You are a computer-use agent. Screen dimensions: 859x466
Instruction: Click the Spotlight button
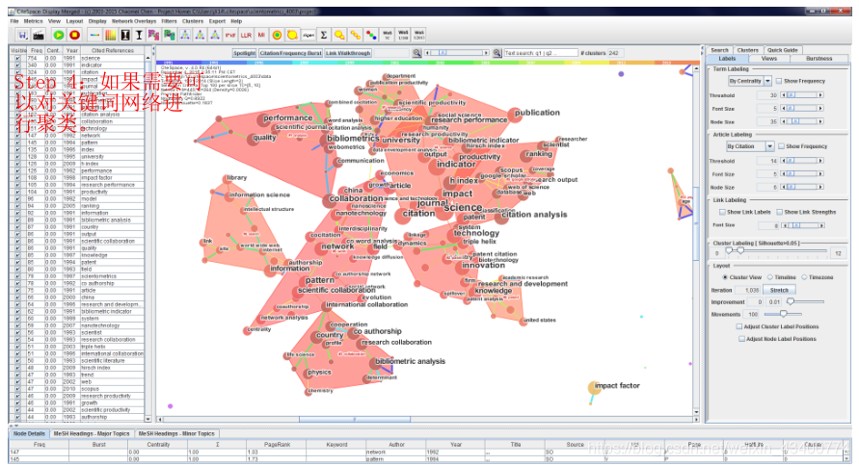(244, 53)
